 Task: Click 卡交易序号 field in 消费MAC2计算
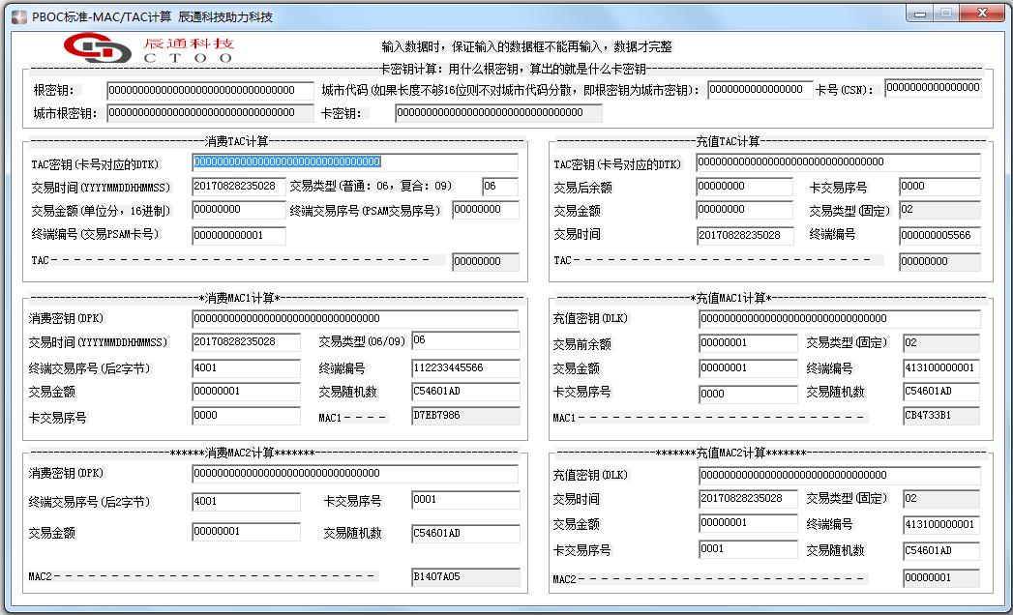pos(465,500)
